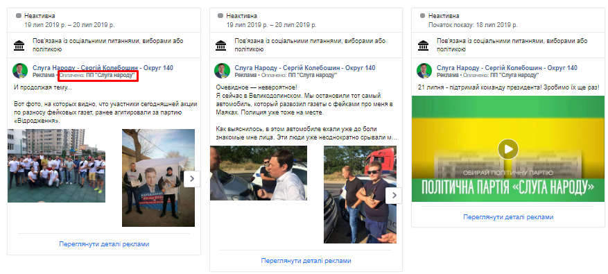Click the Неактивна status text in the third card
The width and height of the screenshot is (608, 274).
click(x=444, y=16)
